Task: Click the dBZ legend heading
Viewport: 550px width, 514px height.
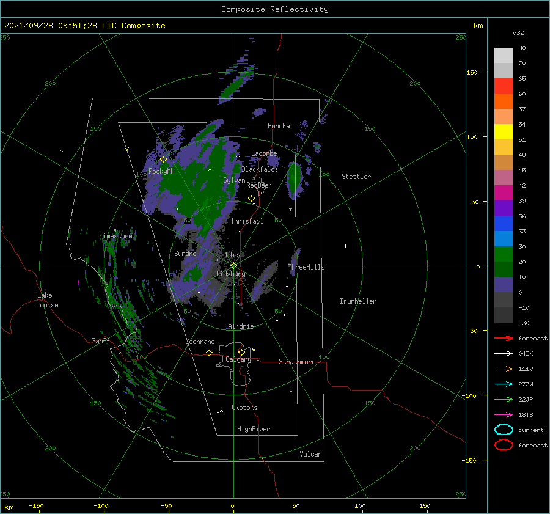Action: pos(518,33)
